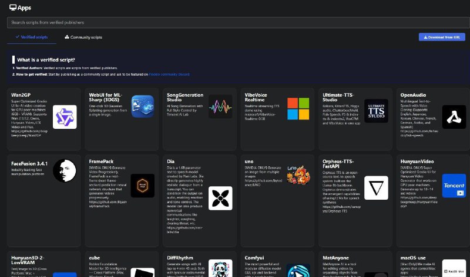
Task: Open the DiffRhythm title
Action: coord(180,258)
